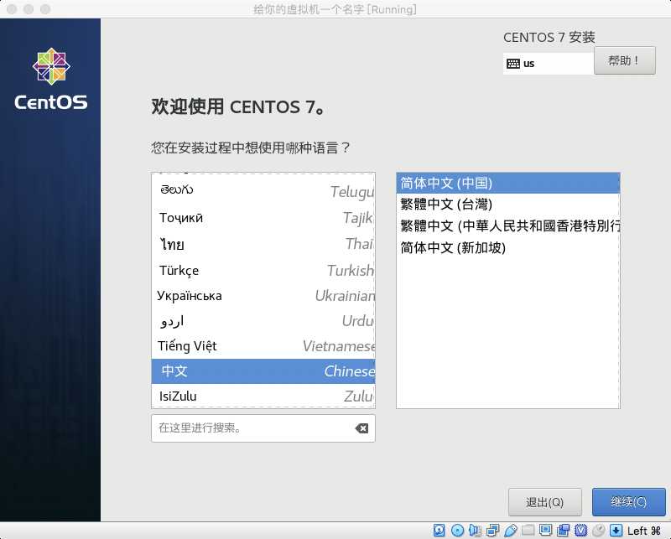This screenshot has height=539, width=671.
Task: Click the keyboard layout icon next to us
Action: (513, 64)
